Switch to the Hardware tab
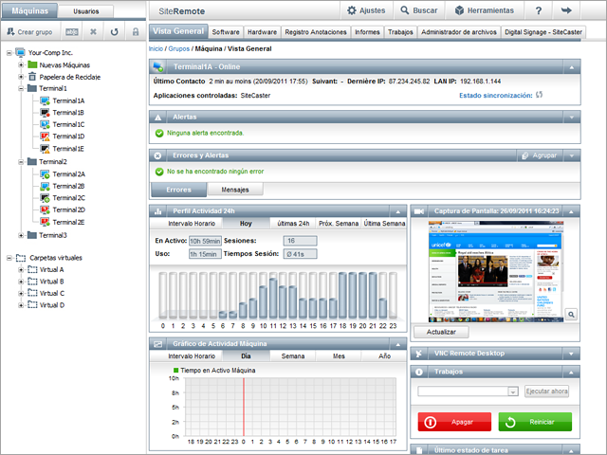Image resolution: width=607 pixels, height=455 pixels. click(263, 31)
